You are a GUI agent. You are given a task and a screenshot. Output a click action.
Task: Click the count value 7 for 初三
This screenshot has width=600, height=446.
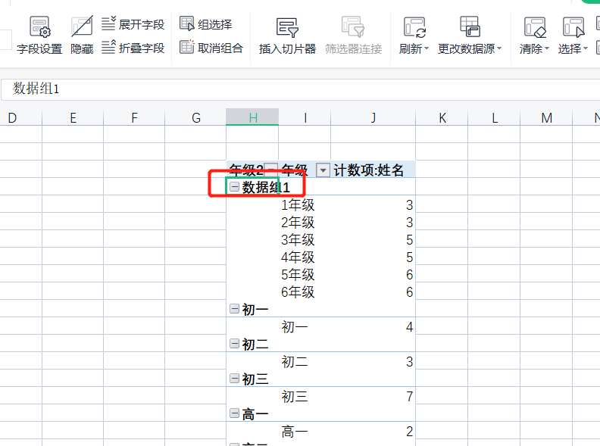[x=409, y=397]
